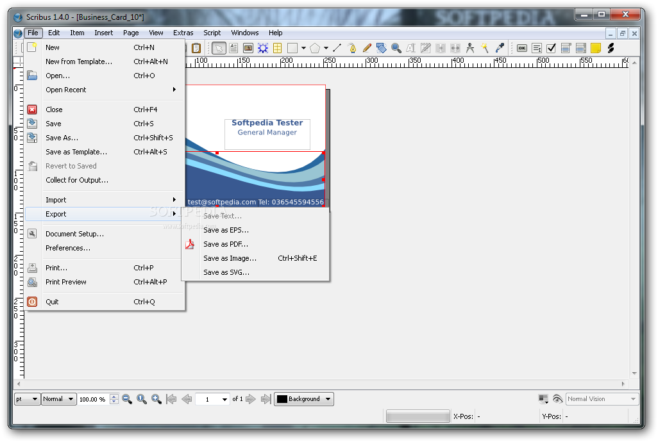Open the Script menu

pos(212,33)
